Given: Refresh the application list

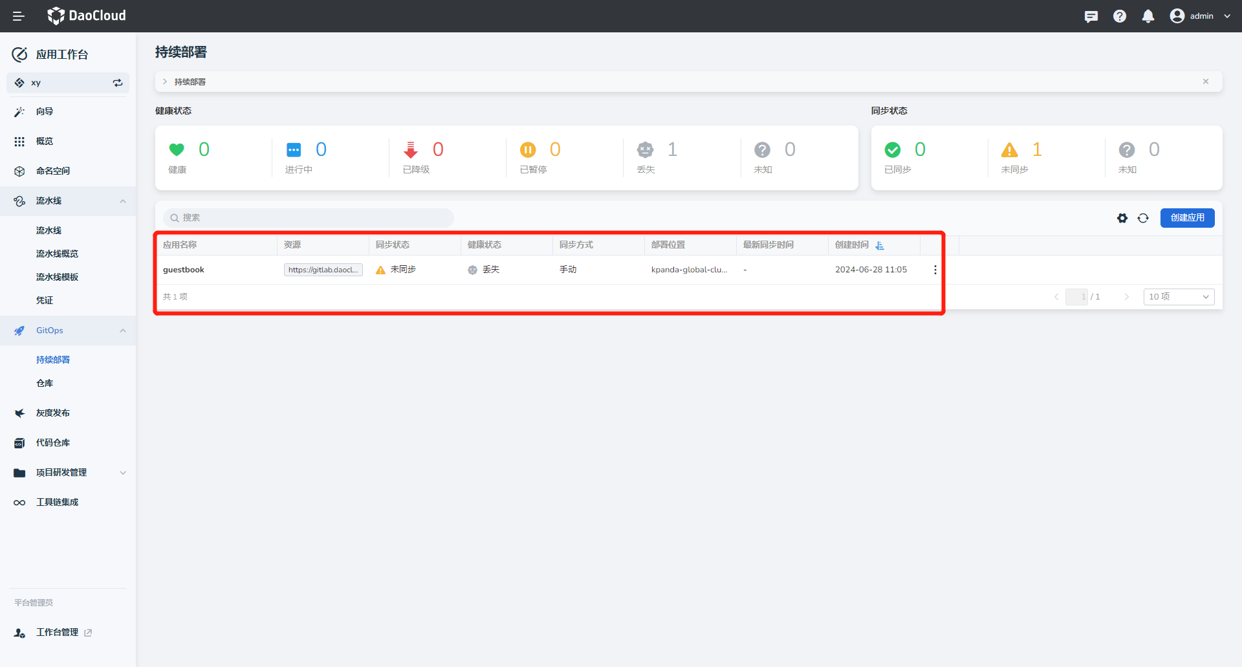Looking at the screenshot, I should tap(1143, 218).
